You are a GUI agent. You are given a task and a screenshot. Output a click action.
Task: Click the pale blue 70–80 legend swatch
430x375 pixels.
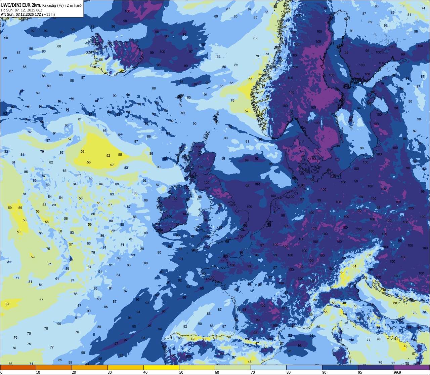268,367
